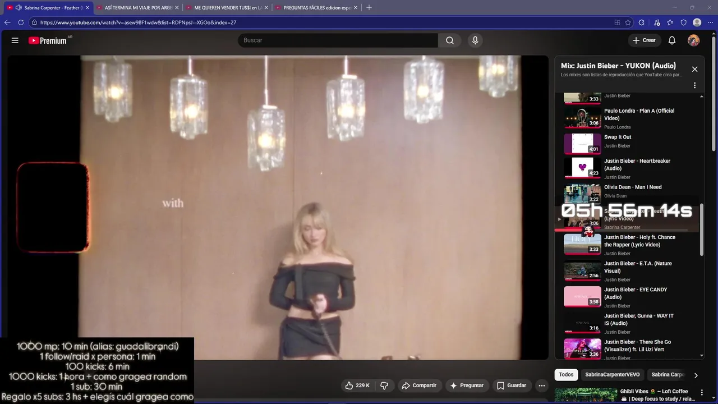Open the YouTube hamburger guide menu

(15, 40)
